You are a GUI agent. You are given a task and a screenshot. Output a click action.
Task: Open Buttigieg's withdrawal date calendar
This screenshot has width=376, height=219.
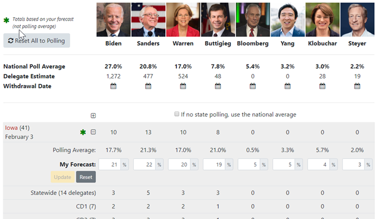[218, 86]
